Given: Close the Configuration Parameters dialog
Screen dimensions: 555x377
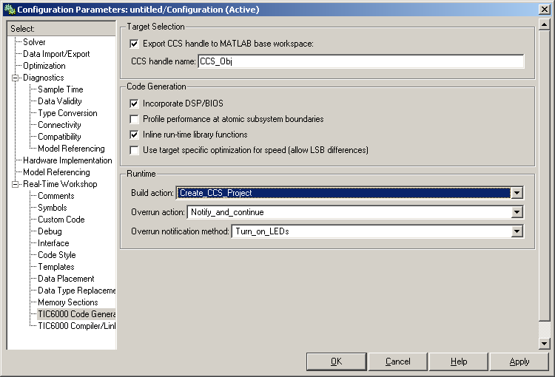Looking at the screenshot, I should pyautogui.click(x=545, y=9).
